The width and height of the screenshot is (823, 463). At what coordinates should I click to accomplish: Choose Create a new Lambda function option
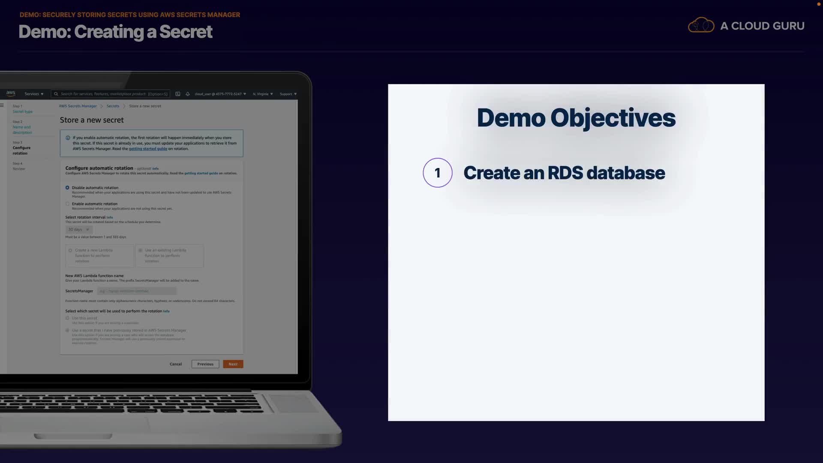point(70,250)
